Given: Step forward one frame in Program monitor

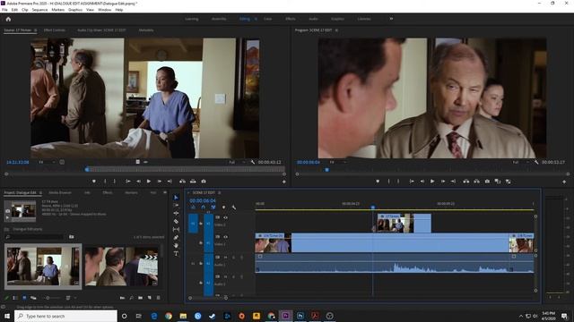Looking at the screenshot, I should [x=442, y=181].
